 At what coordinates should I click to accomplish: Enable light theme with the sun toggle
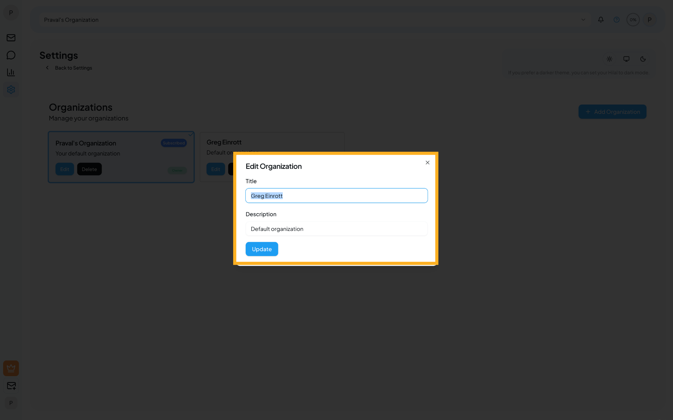pos(609,59)
